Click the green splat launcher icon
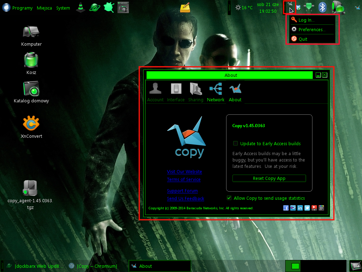362x272 pixels. [x=109, y=7]
